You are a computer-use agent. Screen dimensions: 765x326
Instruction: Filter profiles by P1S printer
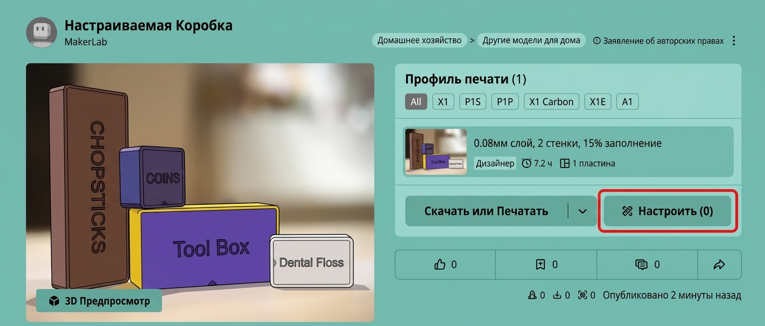click(473, 102)
